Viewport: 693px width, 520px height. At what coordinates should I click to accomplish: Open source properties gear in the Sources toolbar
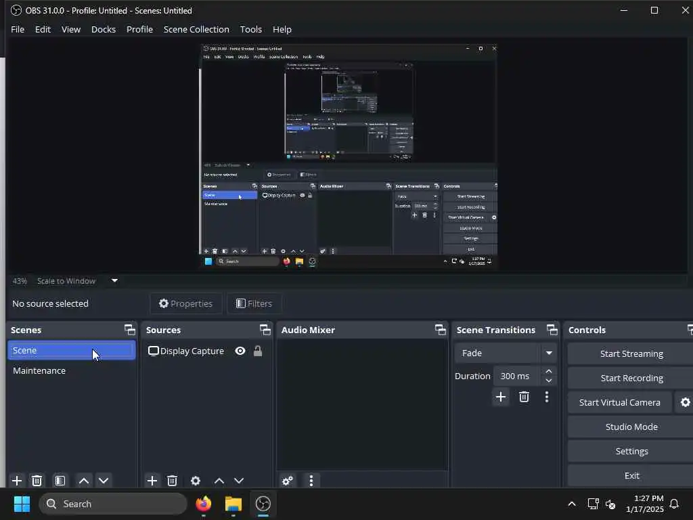(196, 481)
